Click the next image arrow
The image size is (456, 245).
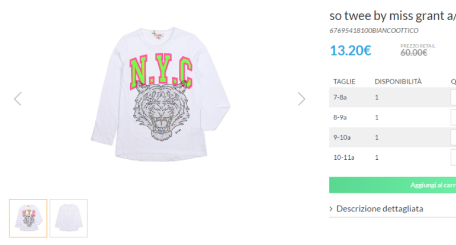(x=301, y=99)
